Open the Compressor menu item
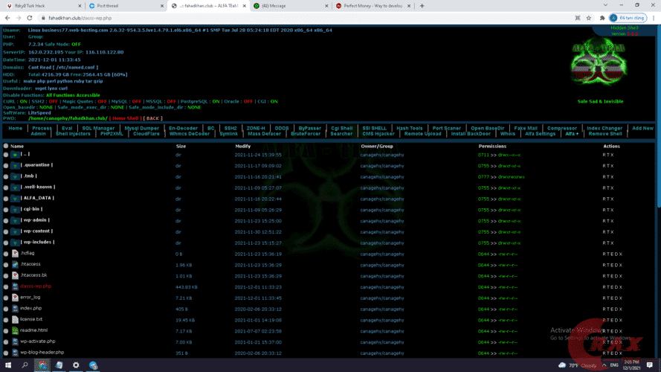The image size is (661, 372). [562, 128]
